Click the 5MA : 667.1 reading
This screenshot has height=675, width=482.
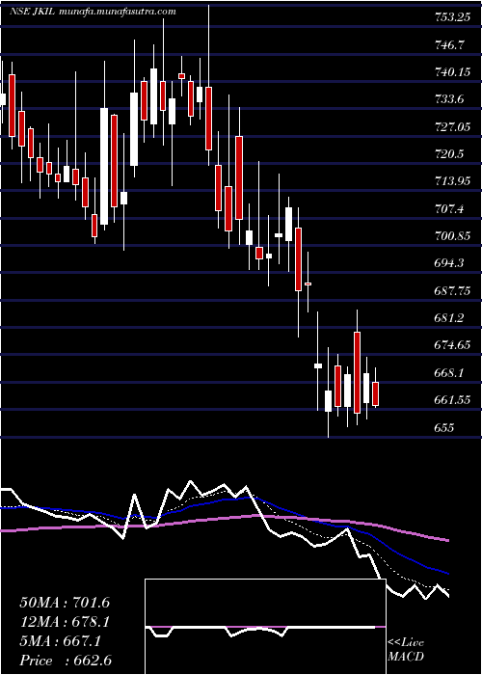[x=60, y=642]
